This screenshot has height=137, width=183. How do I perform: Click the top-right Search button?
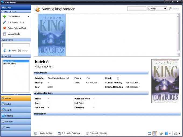click(174, 9)
